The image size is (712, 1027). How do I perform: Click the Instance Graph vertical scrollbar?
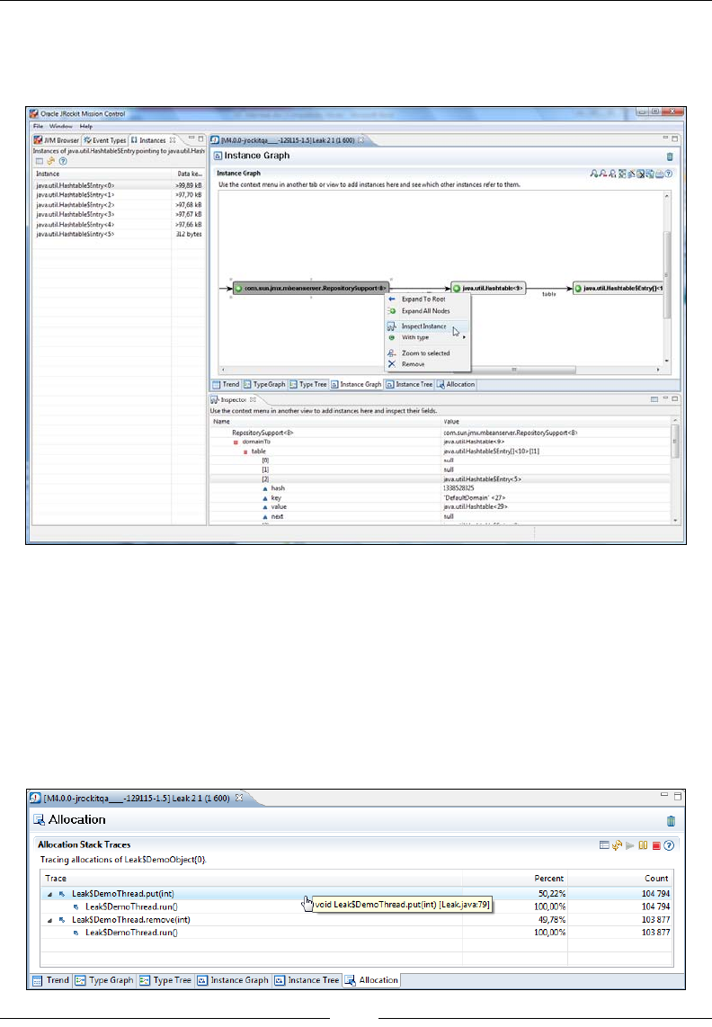(667, 277)
